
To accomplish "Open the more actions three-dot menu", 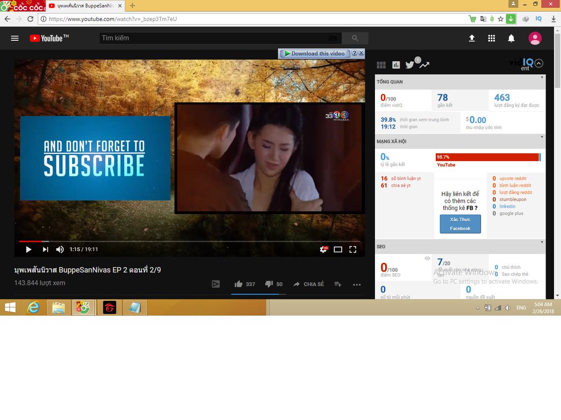I will [x=357, y=284].
